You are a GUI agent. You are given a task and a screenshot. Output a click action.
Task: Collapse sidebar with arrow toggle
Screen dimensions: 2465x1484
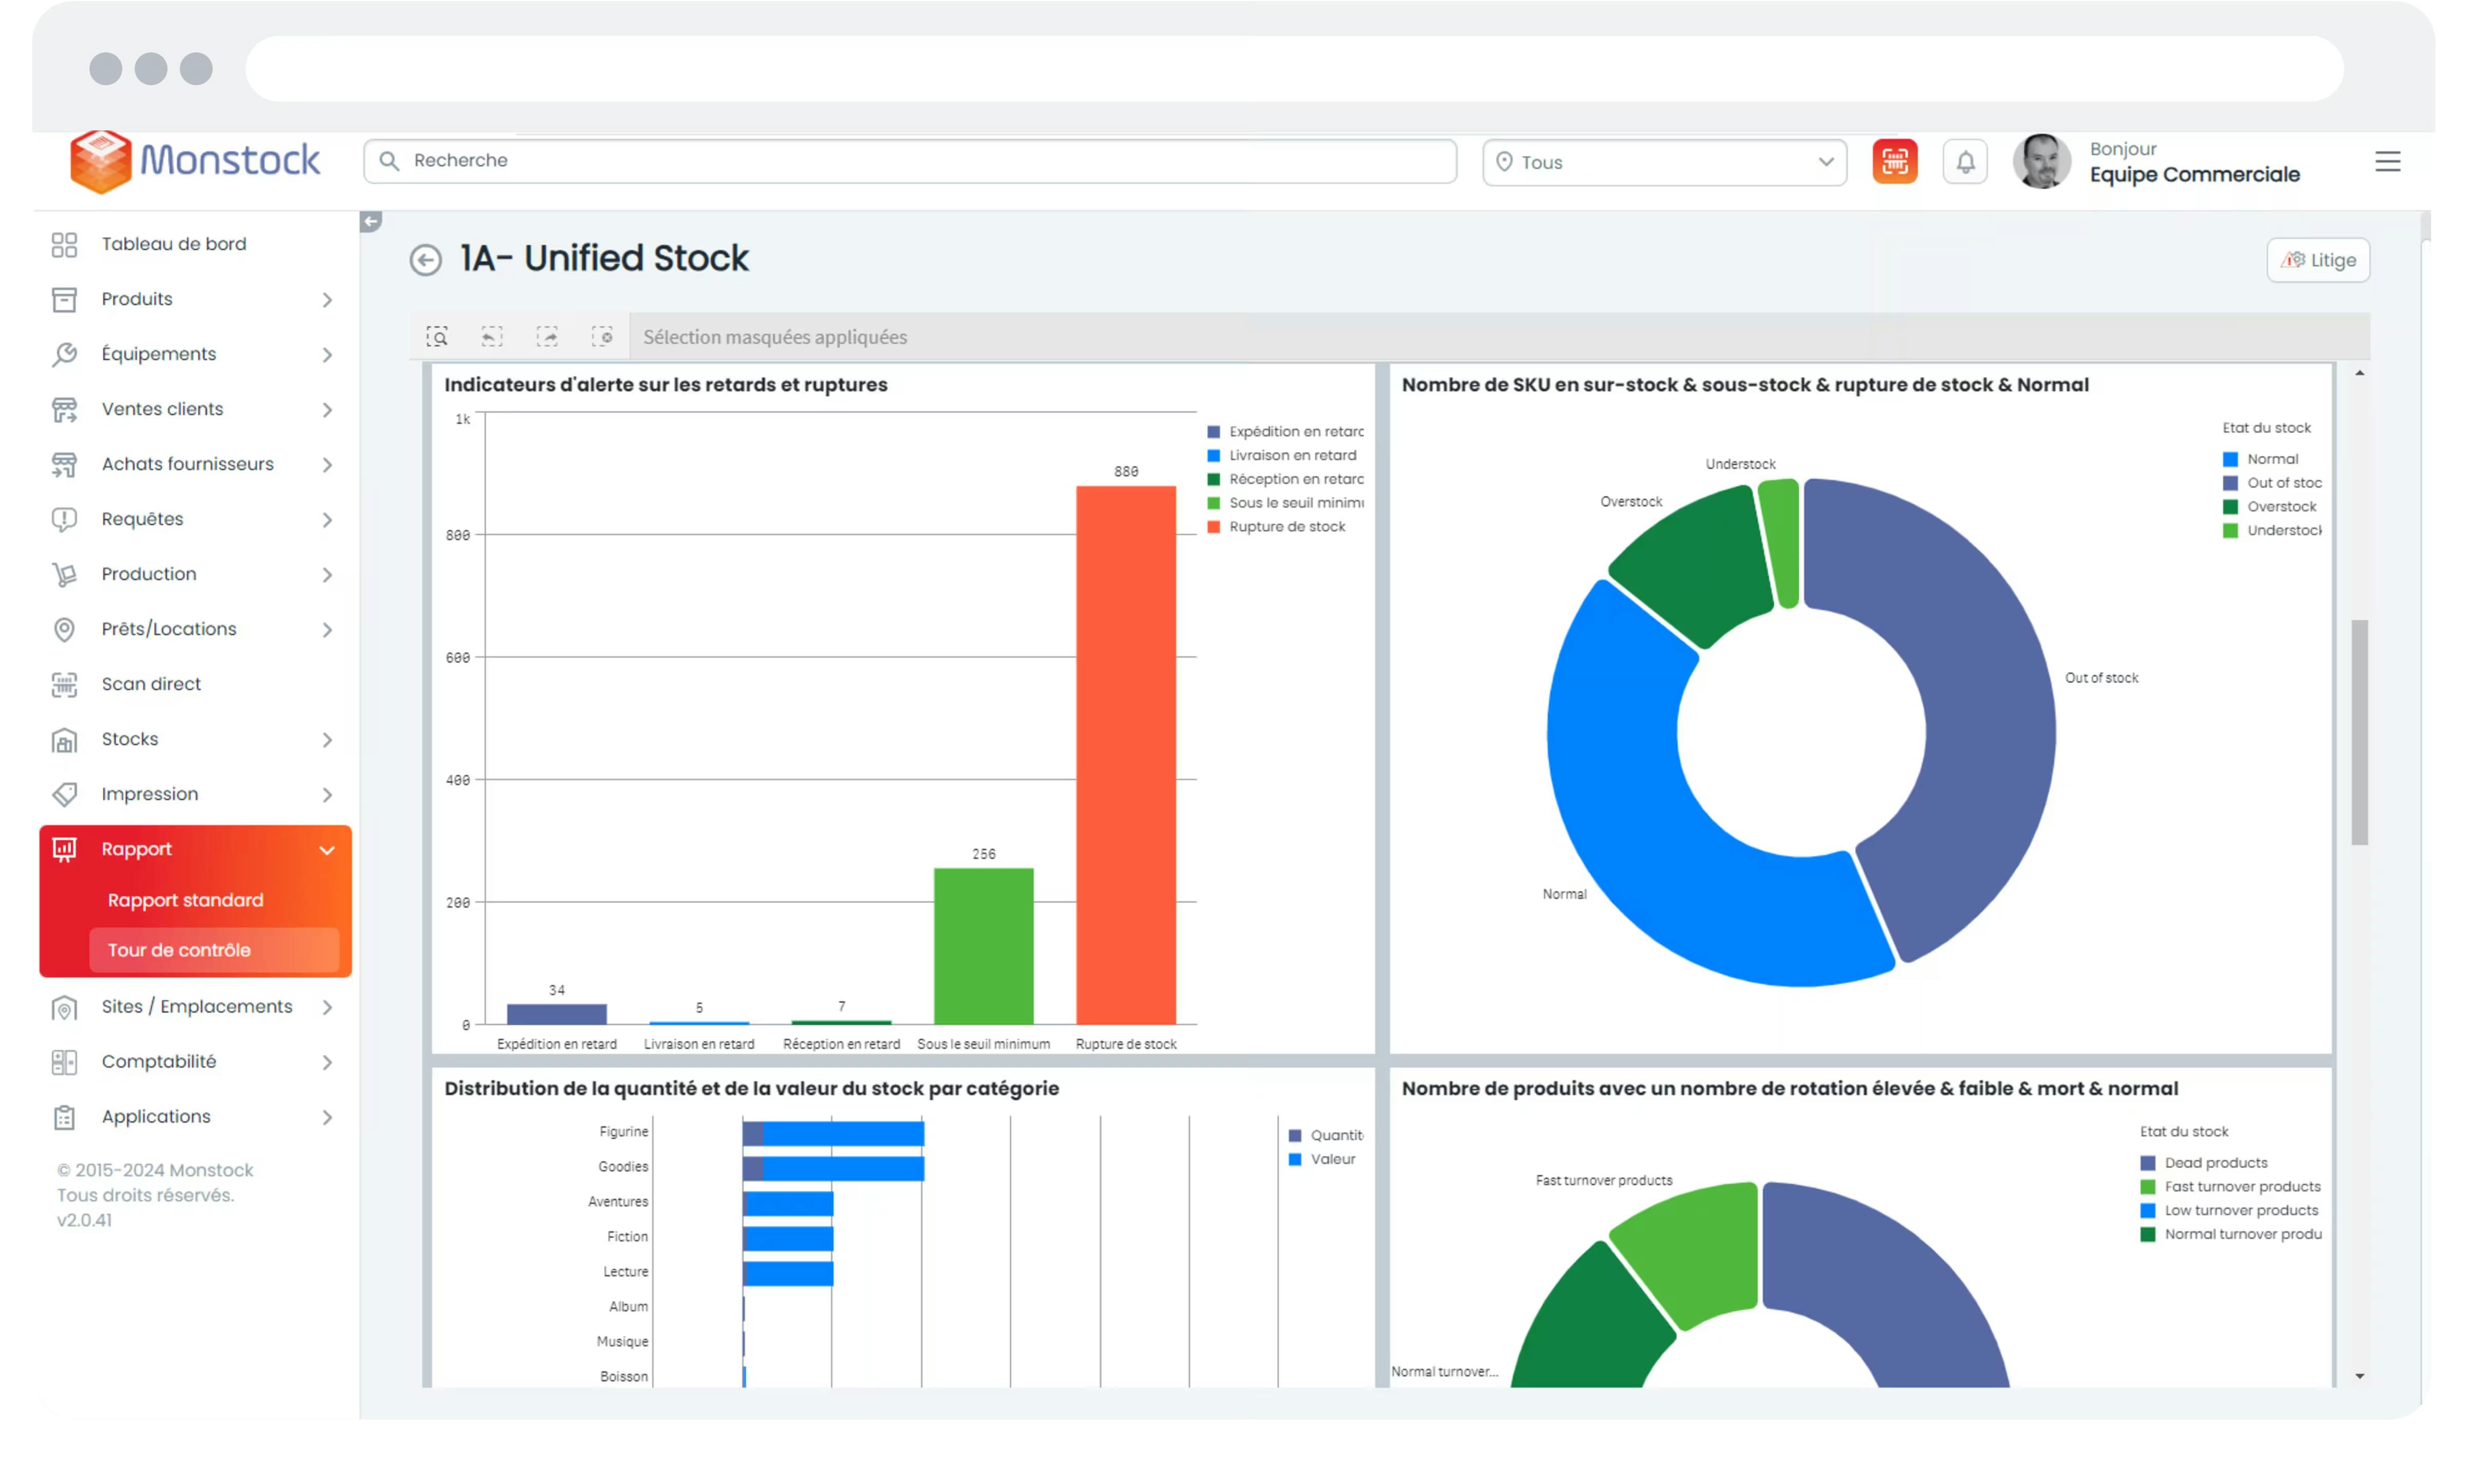370,222
